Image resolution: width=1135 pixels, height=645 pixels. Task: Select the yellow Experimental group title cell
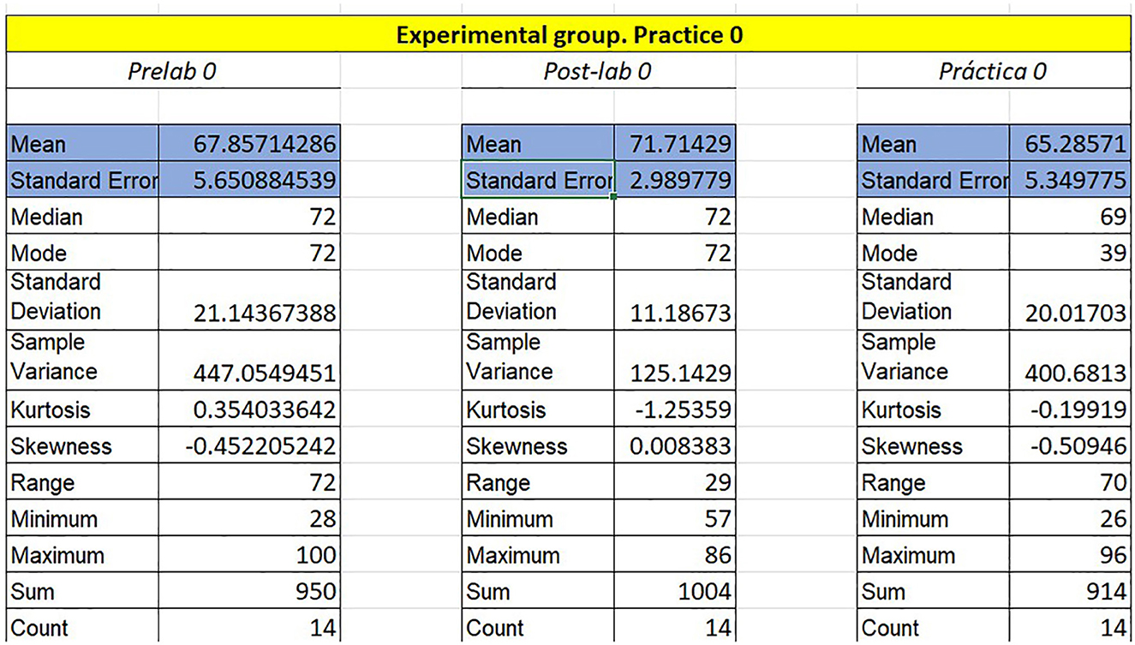(x=569, y=35)
